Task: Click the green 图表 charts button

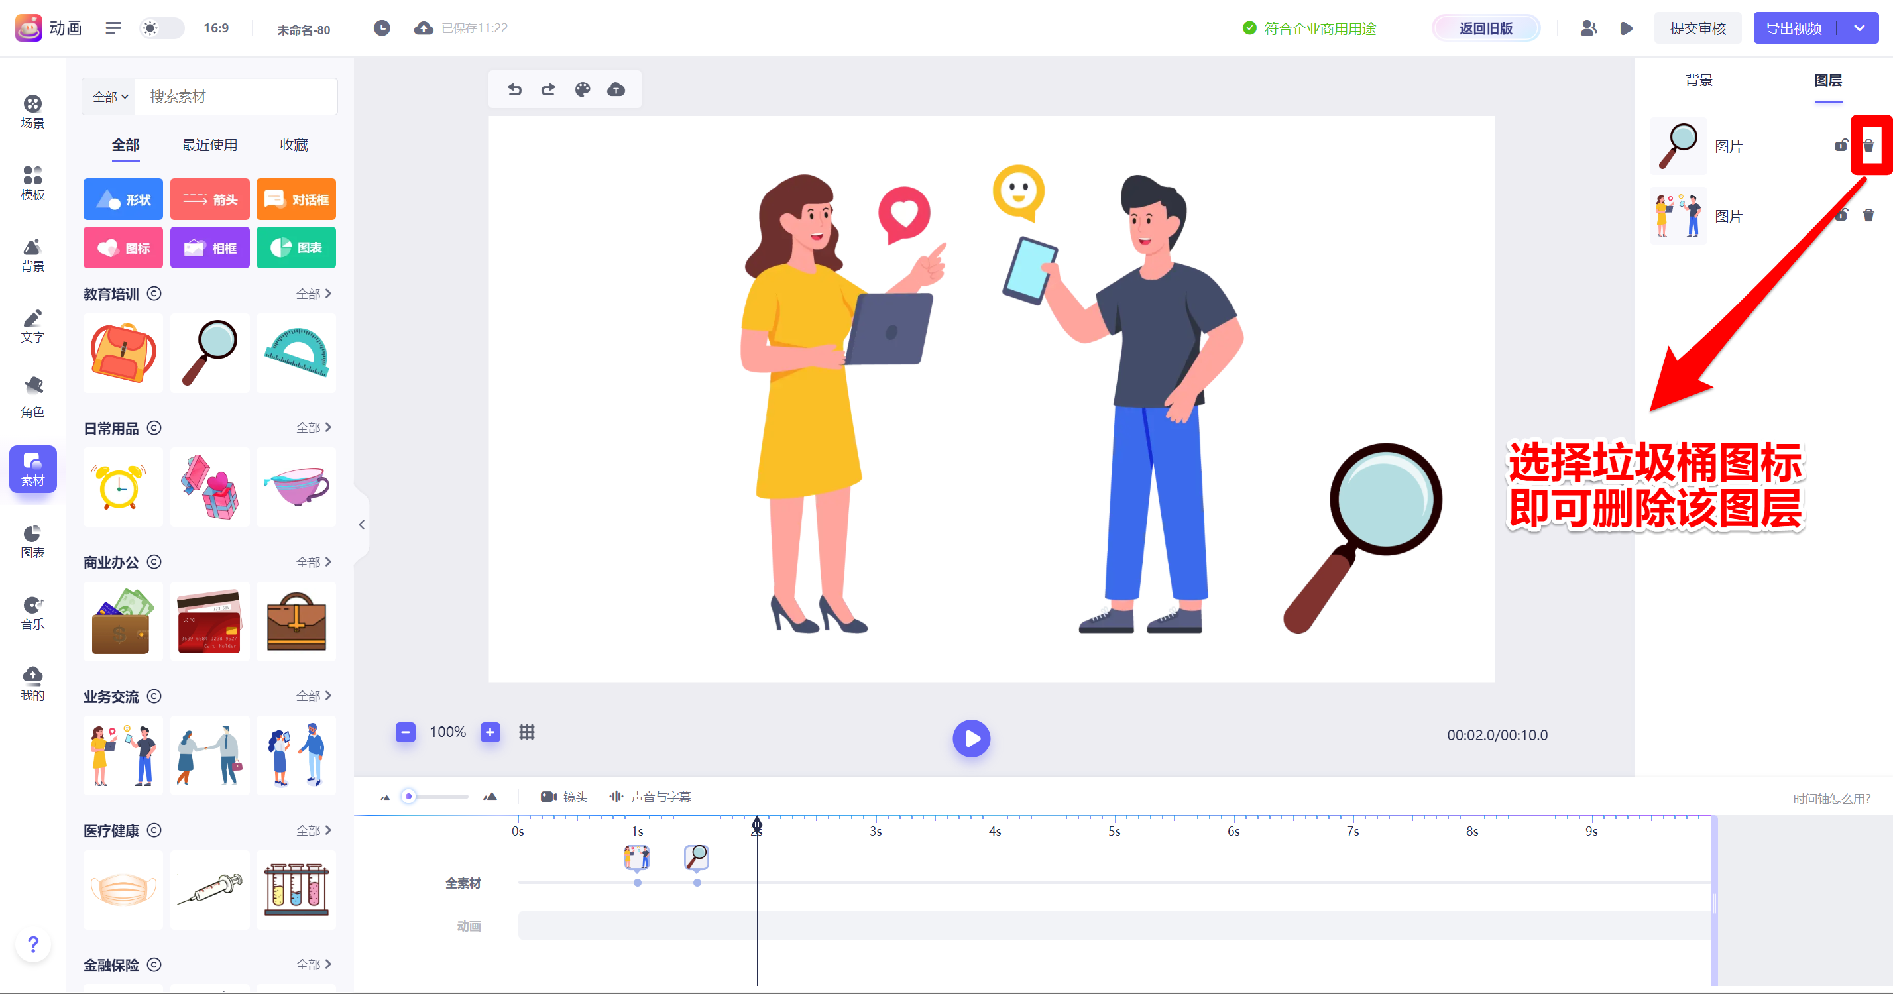Action: [x=296, y=248]
